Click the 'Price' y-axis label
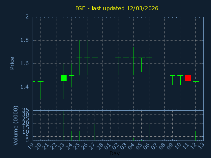This screenshot has height=158, width=211. point(12,63)
